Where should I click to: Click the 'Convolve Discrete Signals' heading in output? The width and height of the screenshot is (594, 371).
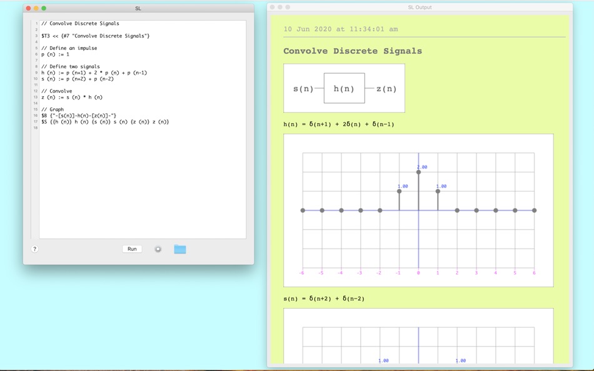[352, 51]
